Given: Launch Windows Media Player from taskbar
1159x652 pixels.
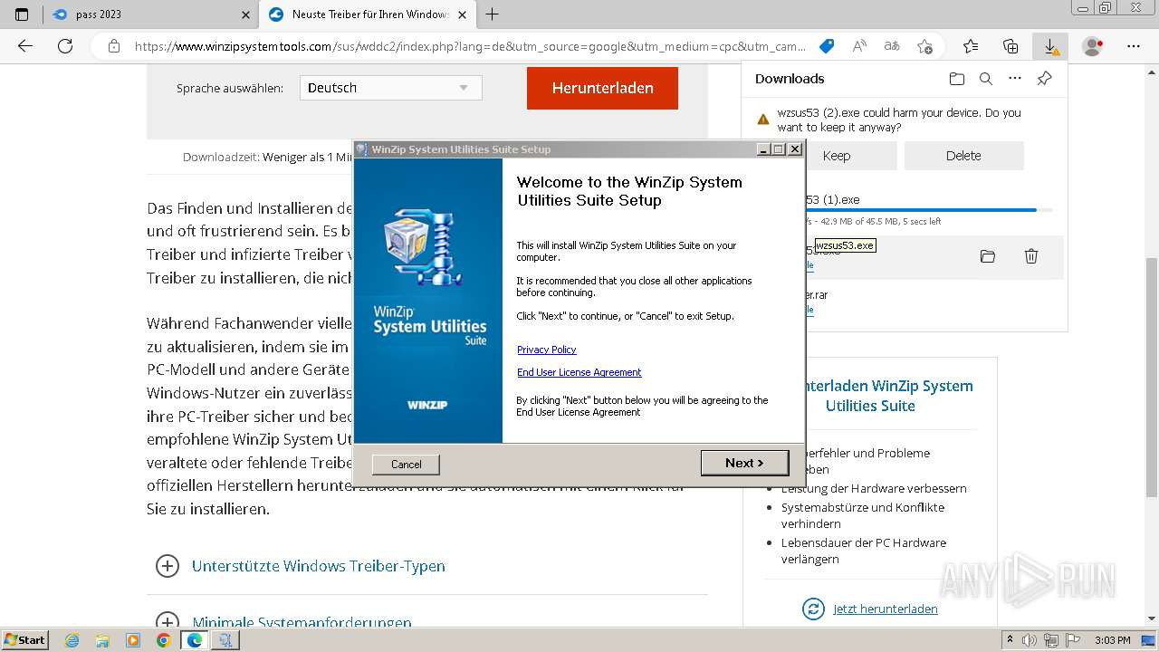Looking at the screenshot, I should tap(133, 640).
